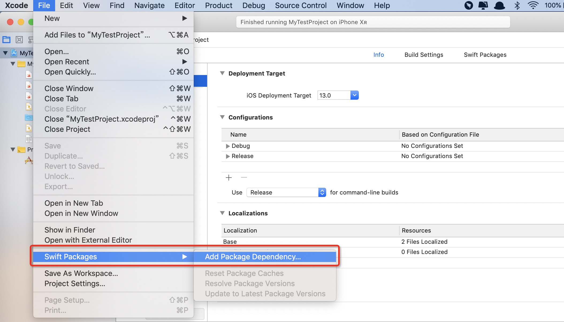Select the Base localization row

click(x=392, y=242)
